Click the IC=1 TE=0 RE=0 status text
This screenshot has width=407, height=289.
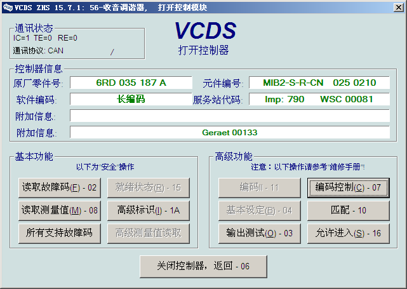pos(45,38)
